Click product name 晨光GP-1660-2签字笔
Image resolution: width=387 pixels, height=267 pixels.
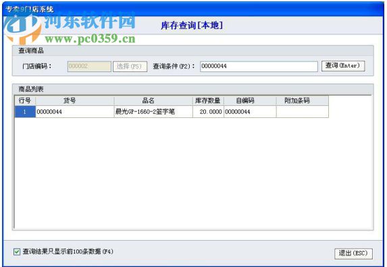pyautogui.click(x=153, y=112)
